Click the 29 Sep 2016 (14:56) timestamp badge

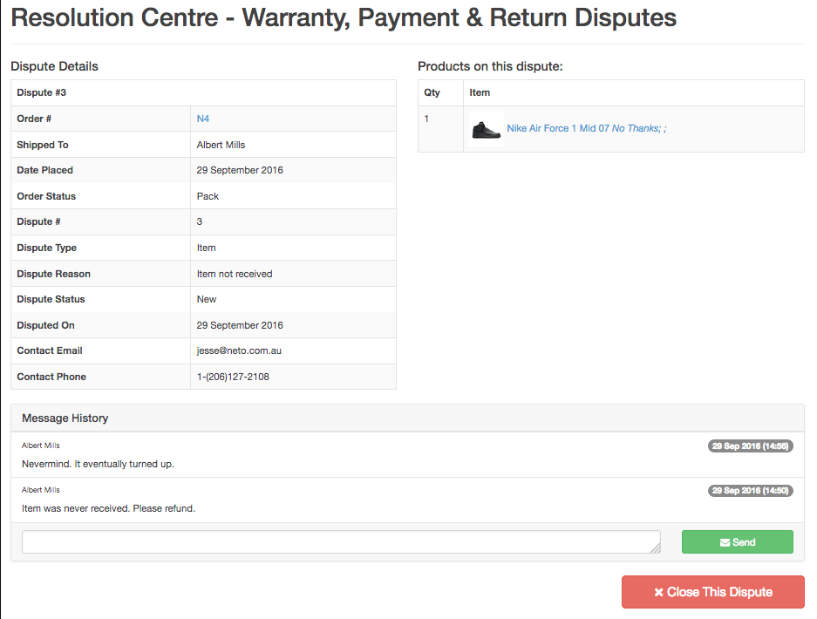click(751, 446)
